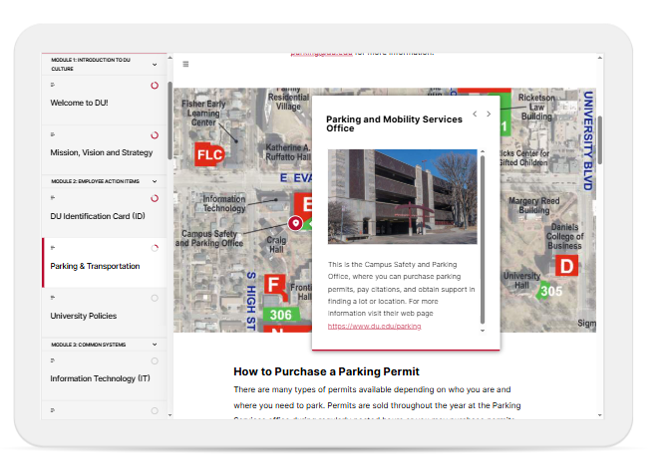Collapse Module 2: Employee Action Items section
The width and height of the screenshot is (671, 474).
[x=155, y=181]
